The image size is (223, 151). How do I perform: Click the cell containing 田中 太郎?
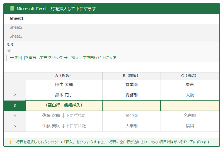(x=64, y=85)
